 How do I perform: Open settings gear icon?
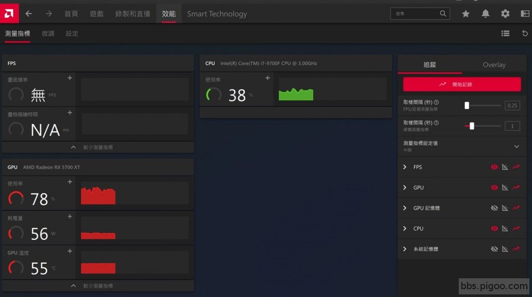(x=505, y=14)
